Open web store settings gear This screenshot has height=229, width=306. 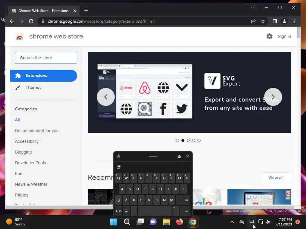pos(269,36)
